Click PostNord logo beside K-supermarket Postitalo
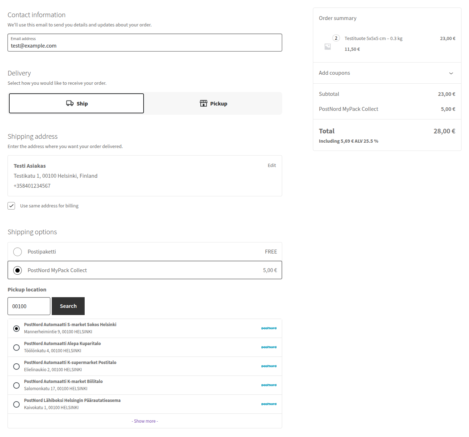 point(269,366)
